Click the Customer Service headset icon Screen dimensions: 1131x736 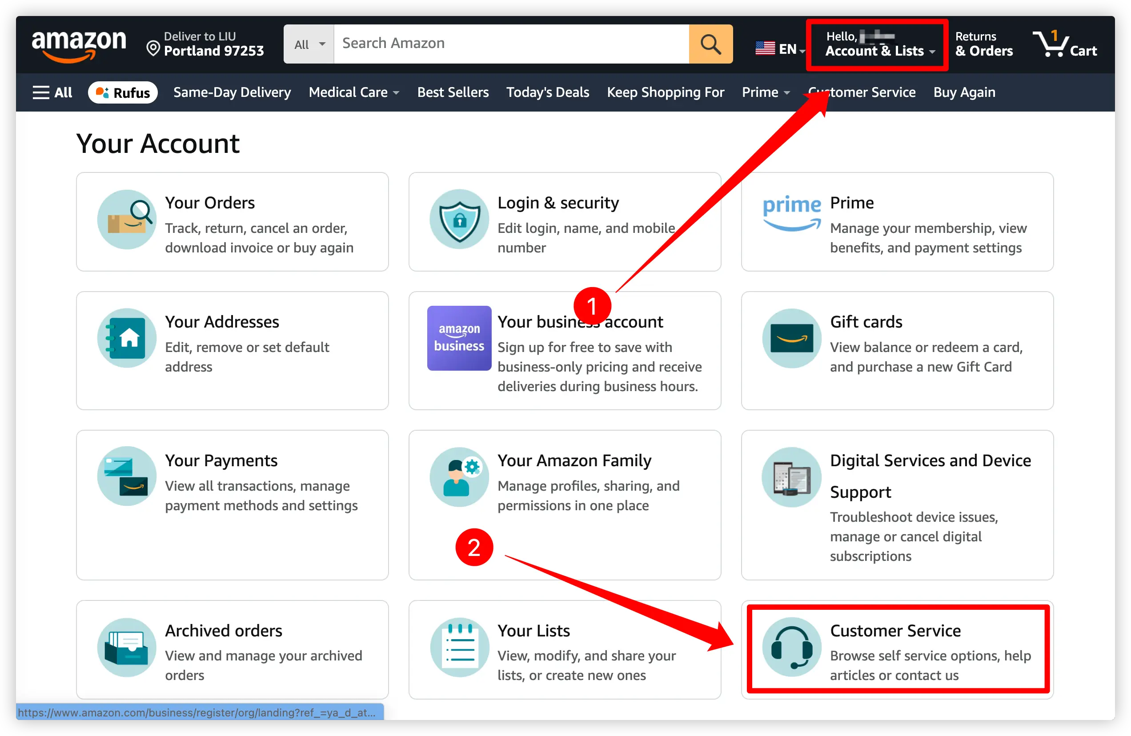[x=792, y=647]
